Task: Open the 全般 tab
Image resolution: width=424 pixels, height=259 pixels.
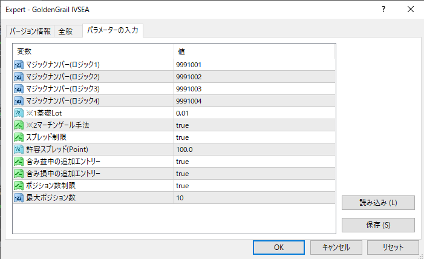Action: (x=66, y=31)
